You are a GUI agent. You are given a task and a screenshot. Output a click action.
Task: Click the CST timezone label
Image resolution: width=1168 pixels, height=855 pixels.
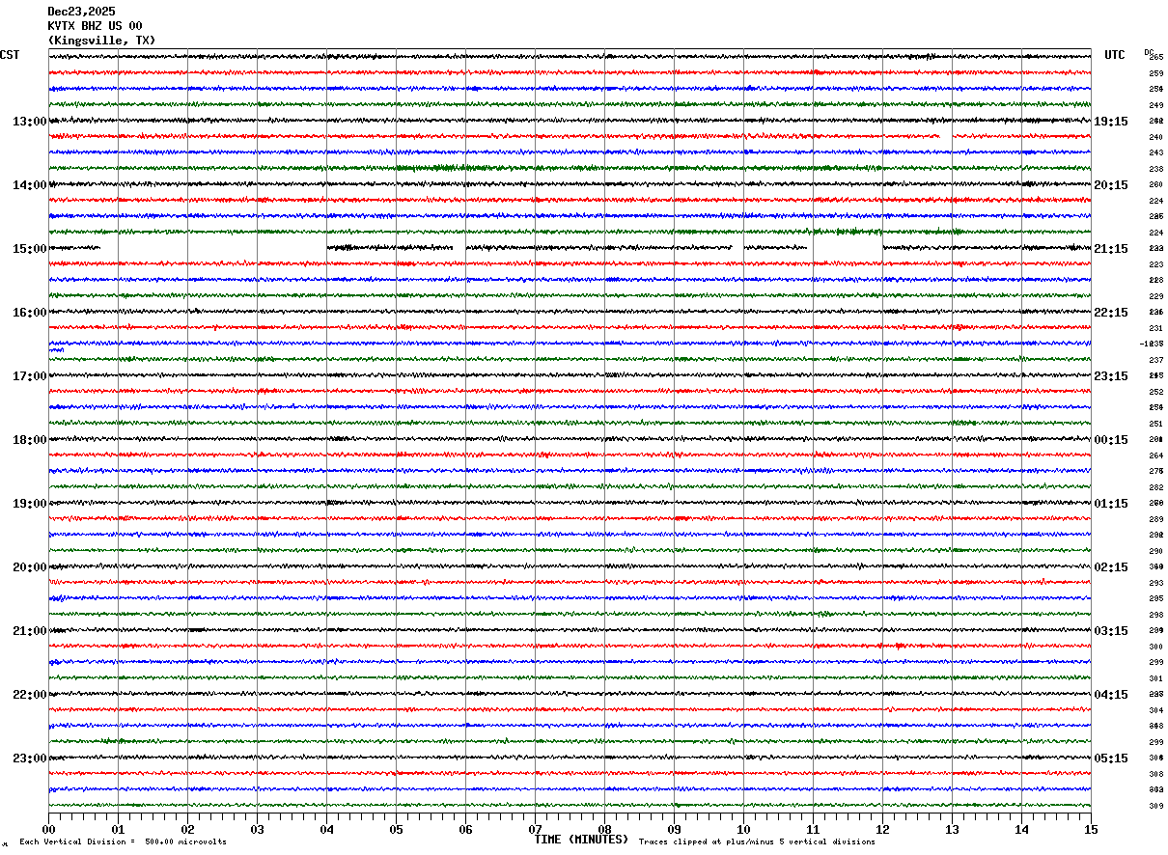[x=10, y=55]
